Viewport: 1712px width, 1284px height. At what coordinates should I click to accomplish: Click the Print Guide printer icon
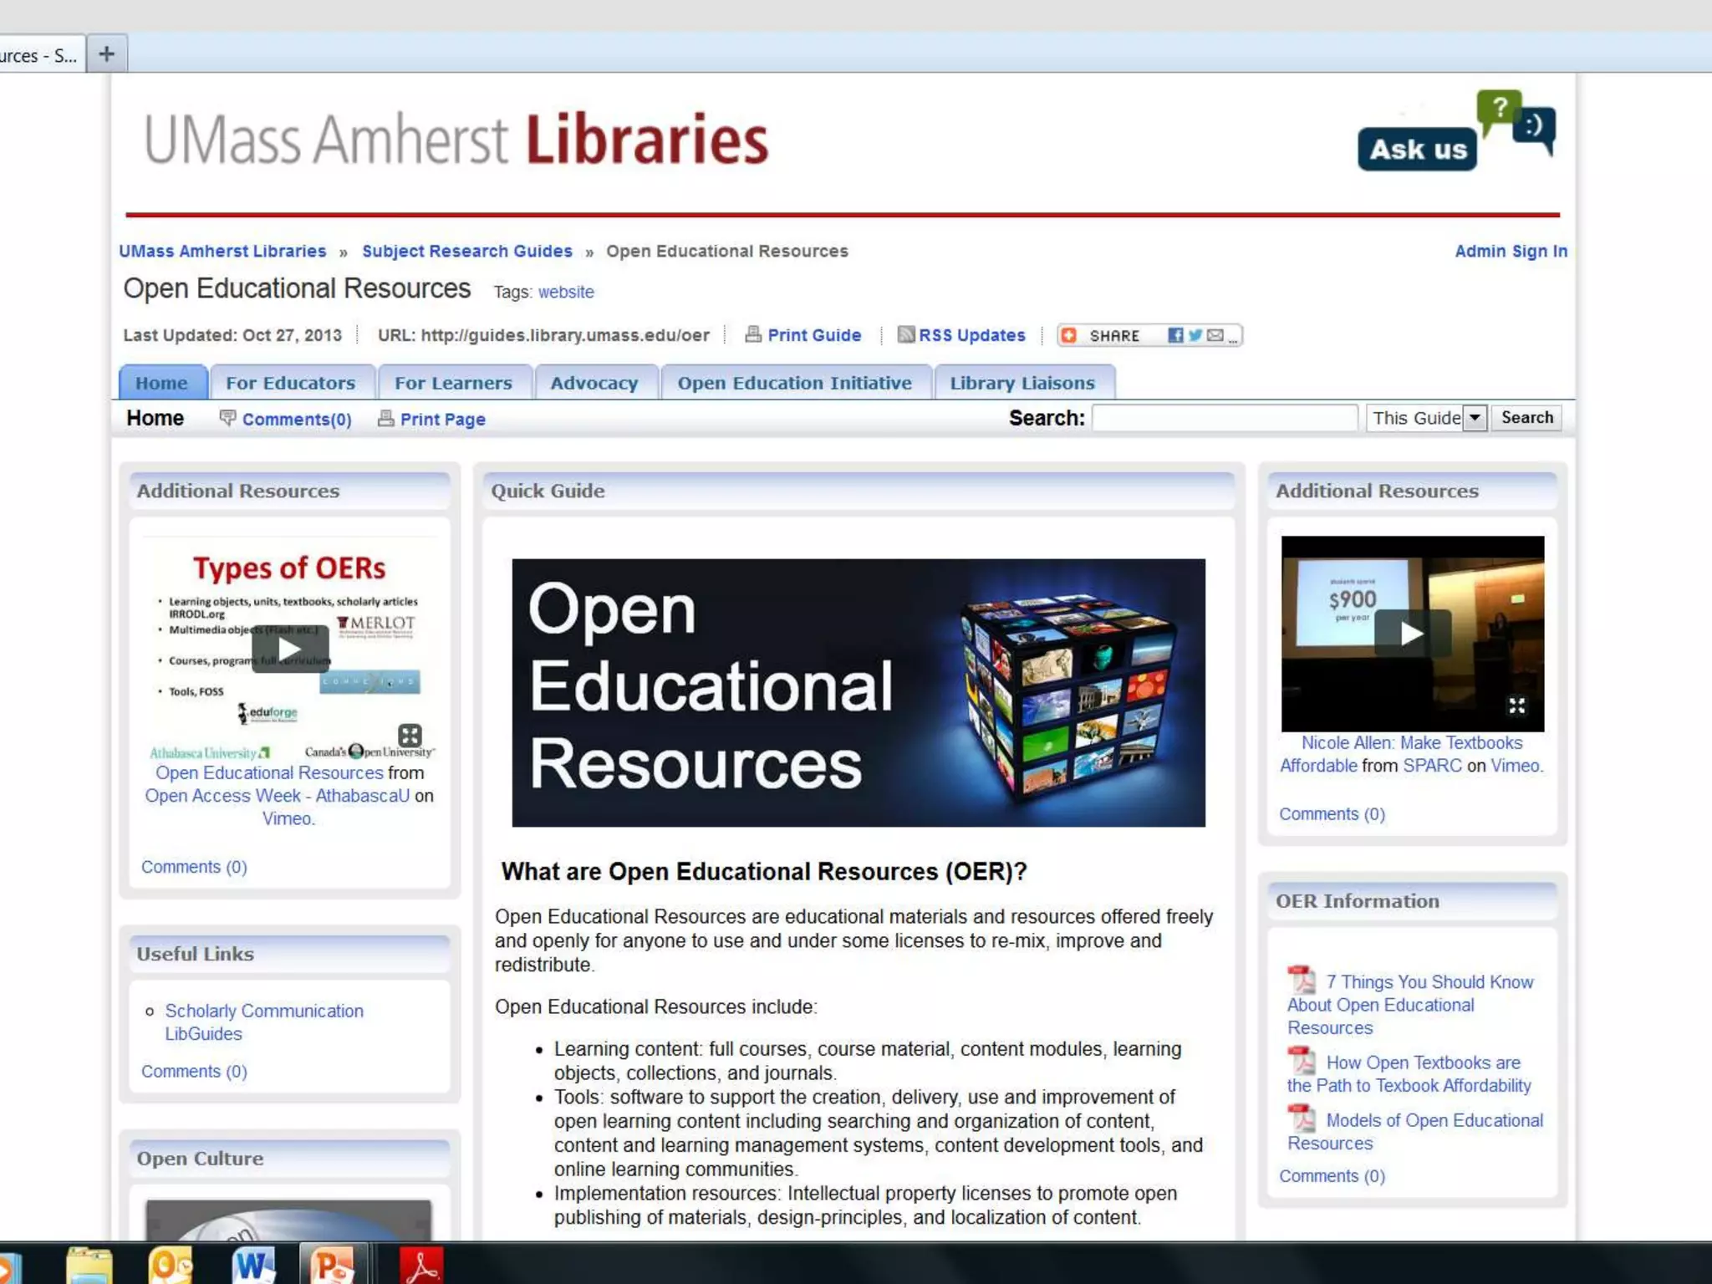[753, 334]
